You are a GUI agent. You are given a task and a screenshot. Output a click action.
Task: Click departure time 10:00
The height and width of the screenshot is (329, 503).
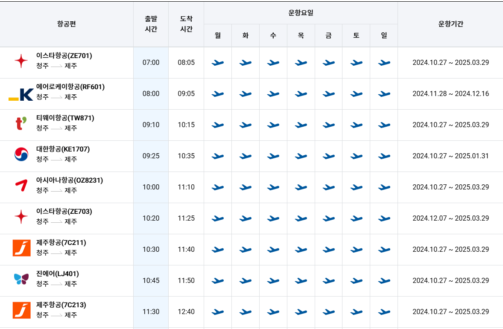tap(151, 187)
